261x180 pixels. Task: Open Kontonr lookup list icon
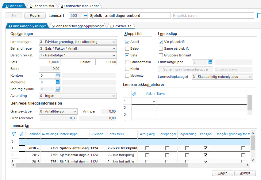click(x=58, y=75)
